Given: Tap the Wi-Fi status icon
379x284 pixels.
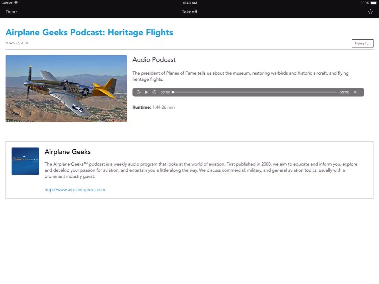Looking at the screenshot, I should [16, 3].
